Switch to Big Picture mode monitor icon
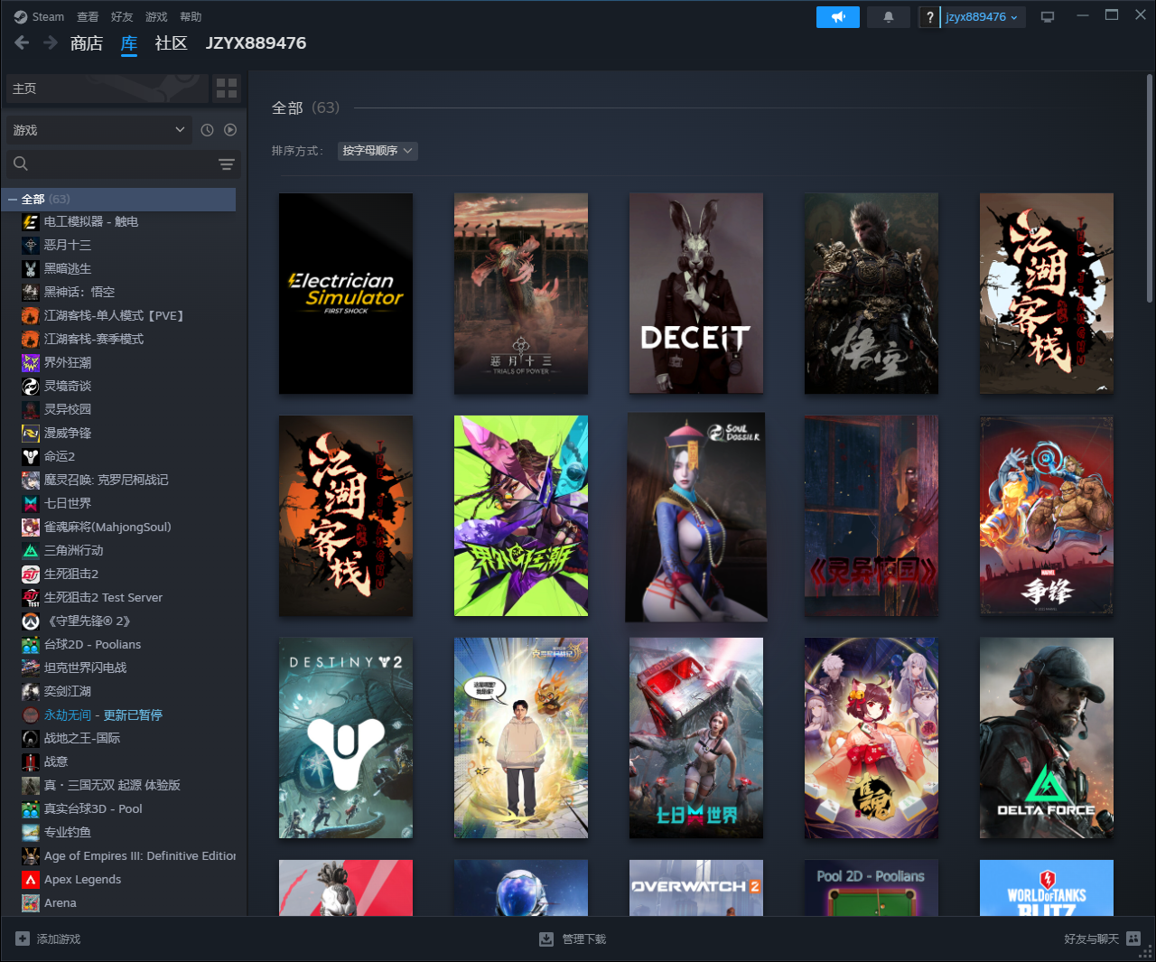 (x=1048, y=17)
